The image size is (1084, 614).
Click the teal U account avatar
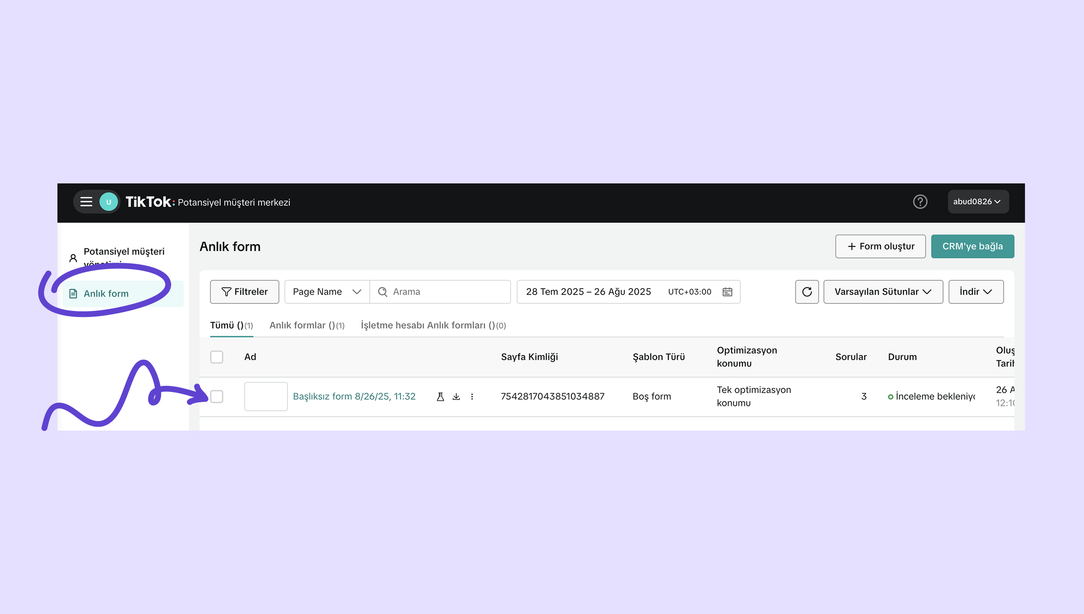(x=108, y=202)
